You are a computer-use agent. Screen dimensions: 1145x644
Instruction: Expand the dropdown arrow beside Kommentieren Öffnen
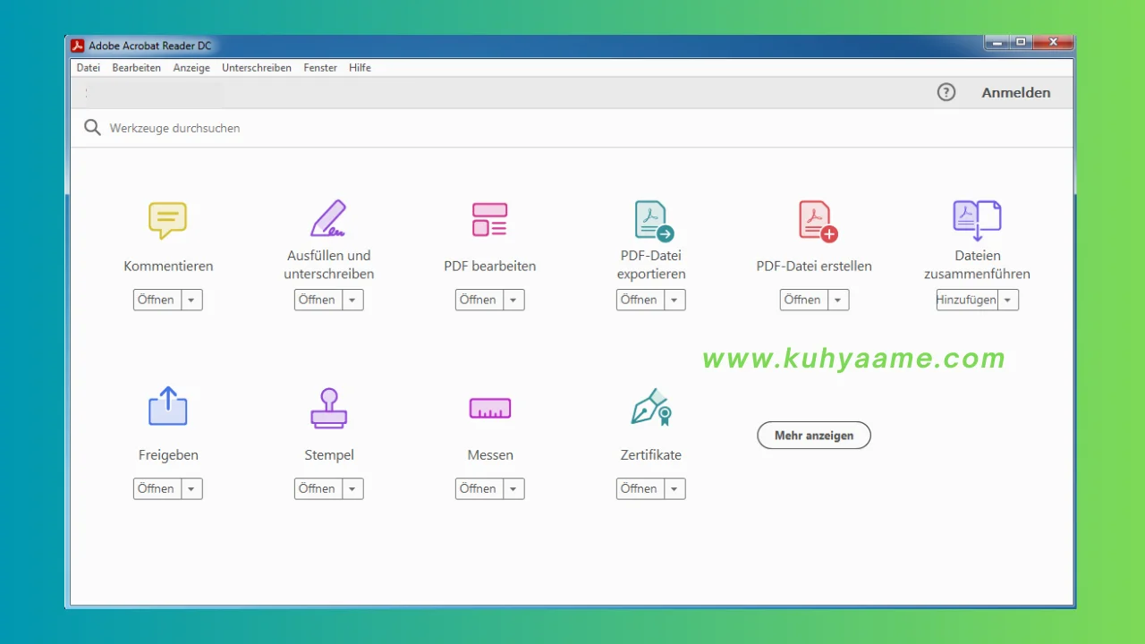click(191, 300)
